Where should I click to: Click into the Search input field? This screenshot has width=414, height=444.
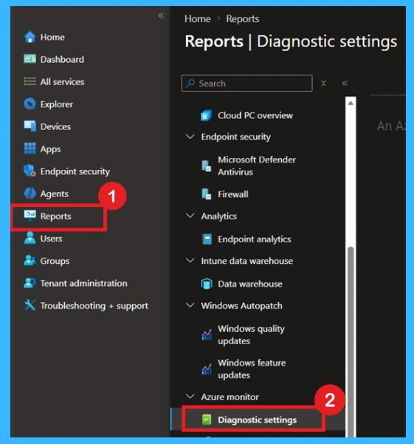click(x=247, y=83)
